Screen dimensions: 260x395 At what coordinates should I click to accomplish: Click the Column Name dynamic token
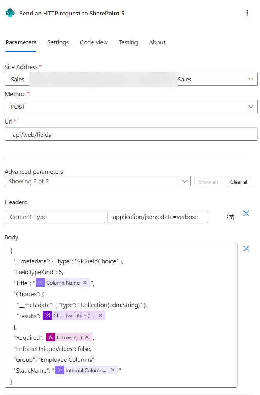63,283
